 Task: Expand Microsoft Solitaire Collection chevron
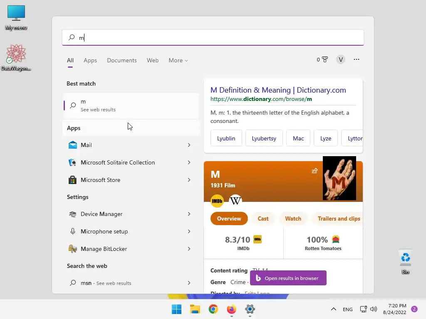[x=189, y=162]
